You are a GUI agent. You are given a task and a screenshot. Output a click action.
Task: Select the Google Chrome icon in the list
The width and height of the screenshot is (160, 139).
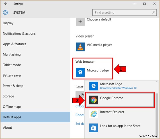coord(94,100)
